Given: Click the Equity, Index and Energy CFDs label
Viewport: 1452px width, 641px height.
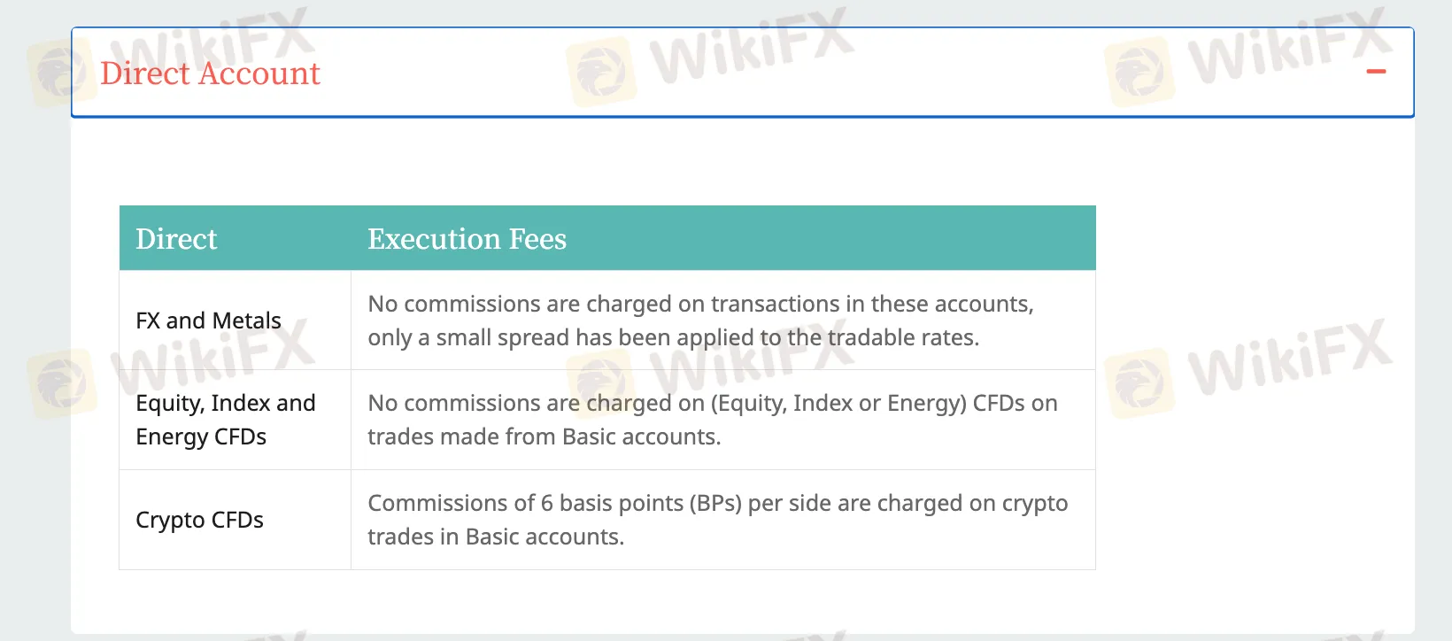Looking at the screenshot, I should (226, 420).
